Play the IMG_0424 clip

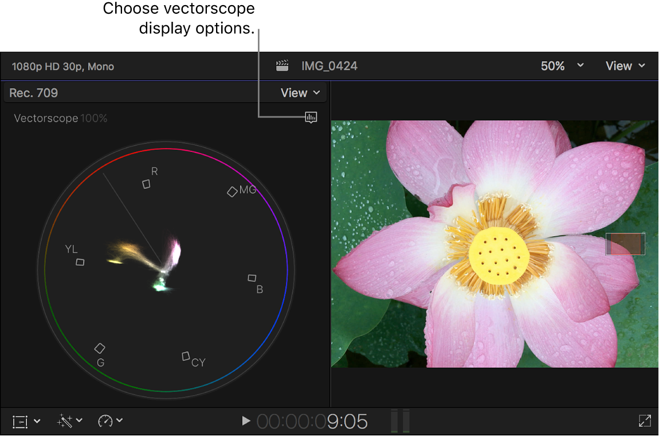point(246,420)
